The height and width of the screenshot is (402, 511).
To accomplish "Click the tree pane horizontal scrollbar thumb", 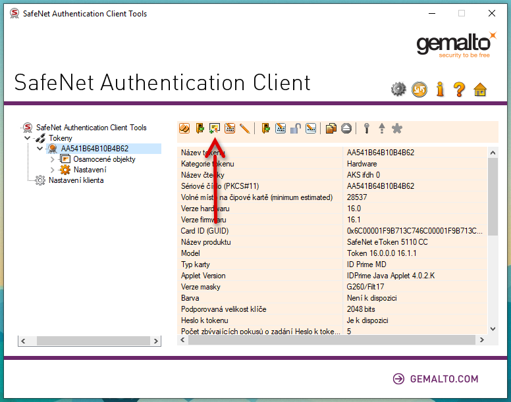I will point(94,341).
